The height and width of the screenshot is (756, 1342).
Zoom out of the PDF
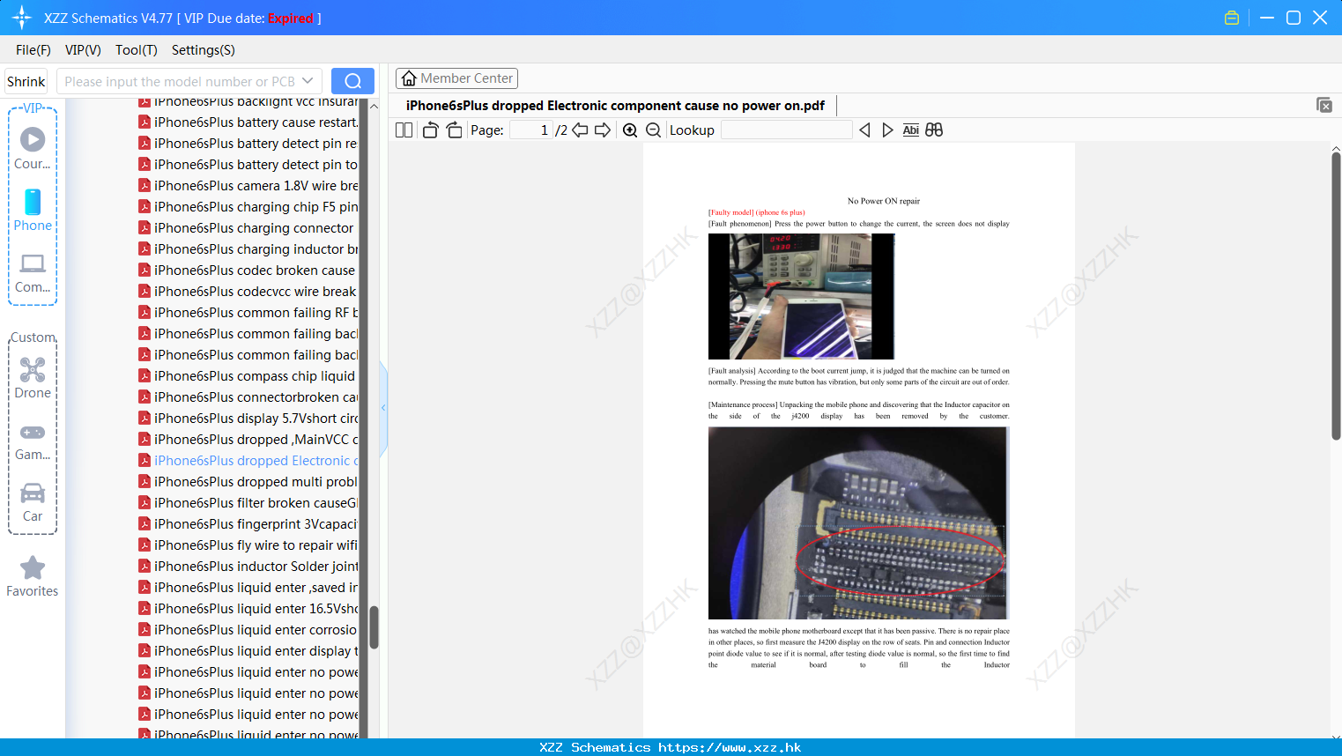pos(653,130)
